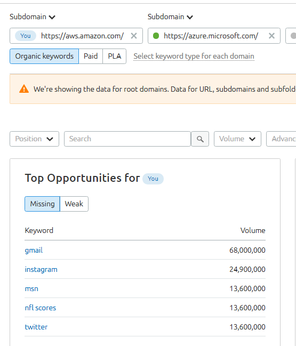Open the nfl scores keyword link
Viewport: 296px width, 346px height.
click(x=41, y=308)
